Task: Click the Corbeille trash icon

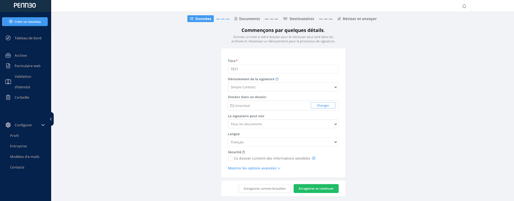Action: click(8, 97)
